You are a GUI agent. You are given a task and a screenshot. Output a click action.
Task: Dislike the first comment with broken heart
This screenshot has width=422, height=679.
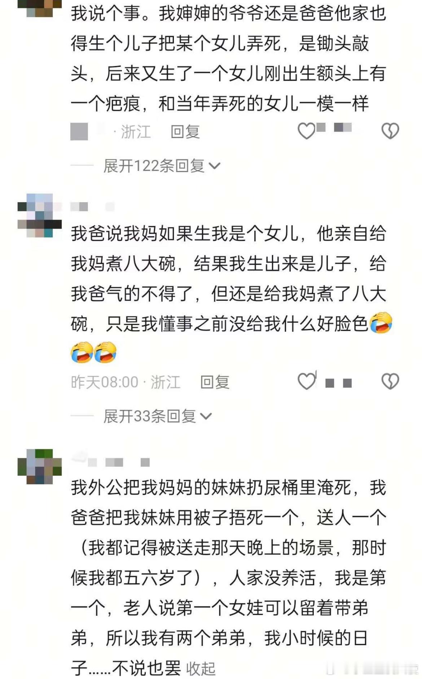(390, 130)
